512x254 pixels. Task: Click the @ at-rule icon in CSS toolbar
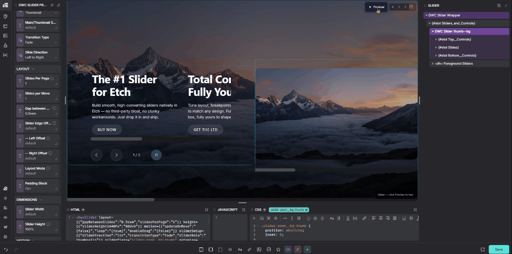pyautogui.click(x=275, y=218)
